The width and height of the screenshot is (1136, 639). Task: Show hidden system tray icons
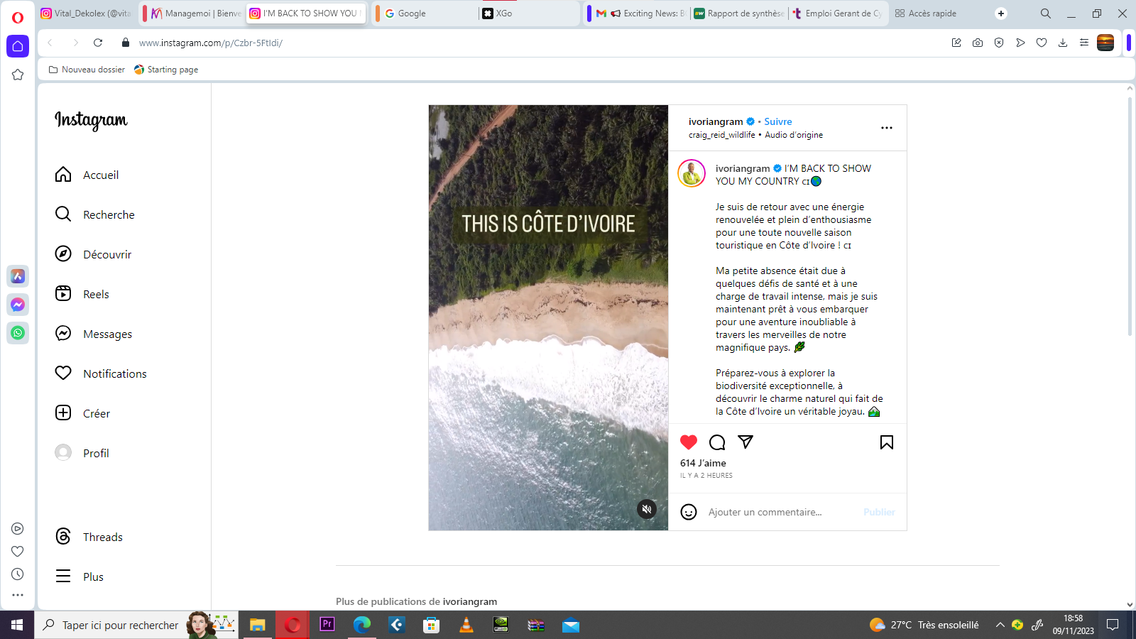coord(1000,625)
